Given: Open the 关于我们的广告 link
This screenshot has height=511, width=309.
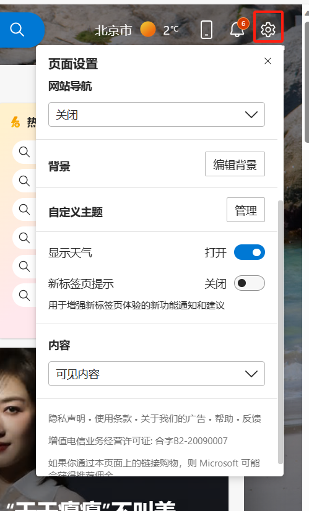Looking at the screenshot, I should coord(173,418).
